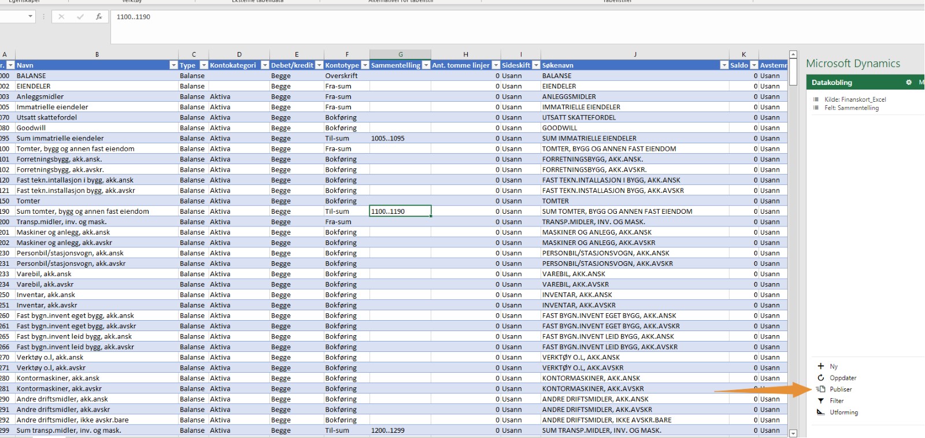Viewport: 925px width, 438px height.
Task: Click the Ny plus icon
Action: coord(820,366)
